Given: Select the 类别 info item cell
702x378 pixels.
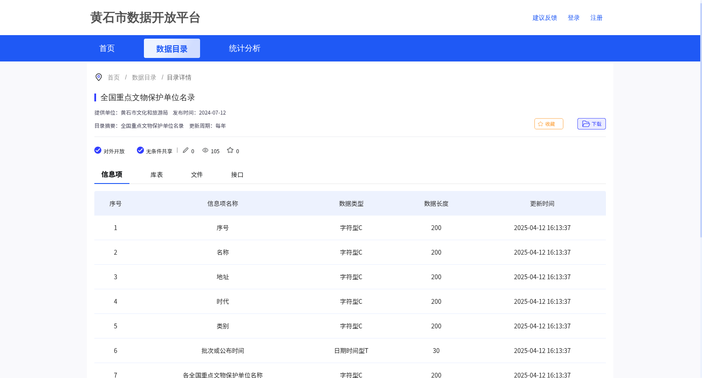Looking at the screenshot, I should pyautogui.click(x=223, y=326).
